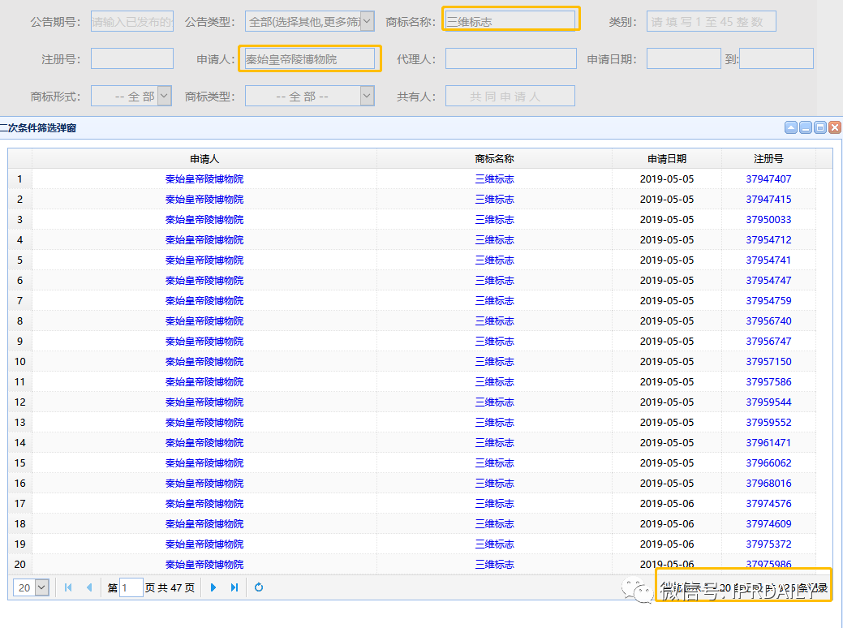Sort by the 商标名称 column header

pos(494,158)
